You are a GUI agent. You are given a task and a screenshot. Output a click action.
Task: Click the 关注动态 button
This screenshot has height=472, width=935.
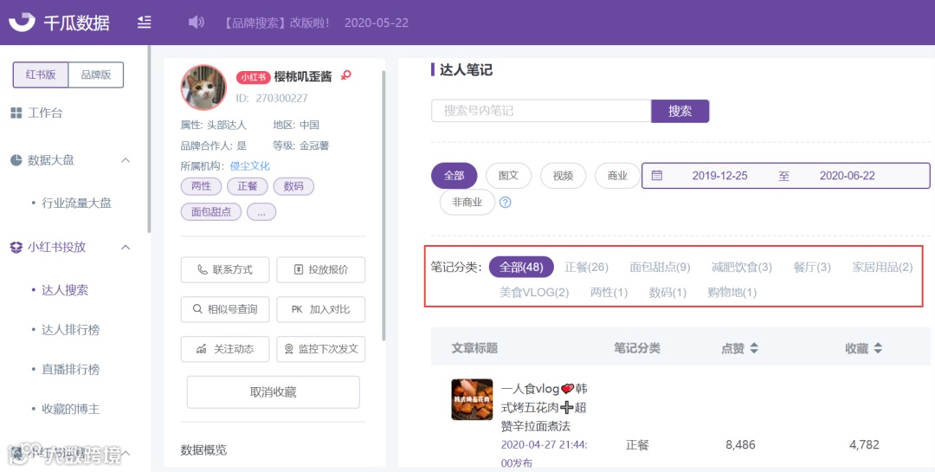pos(225,349)
